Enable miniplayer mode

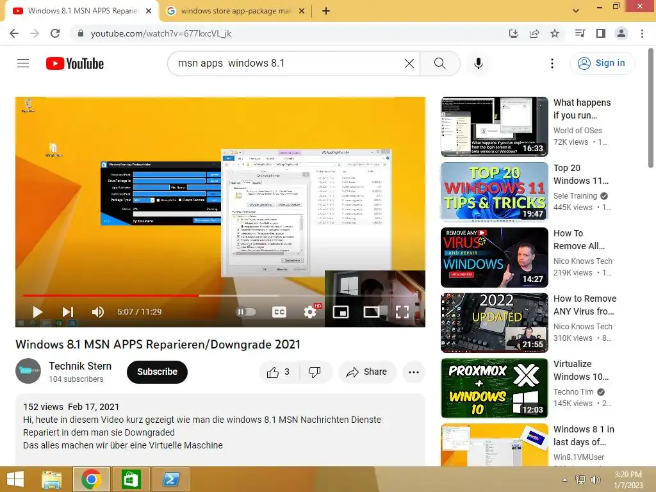341,312
